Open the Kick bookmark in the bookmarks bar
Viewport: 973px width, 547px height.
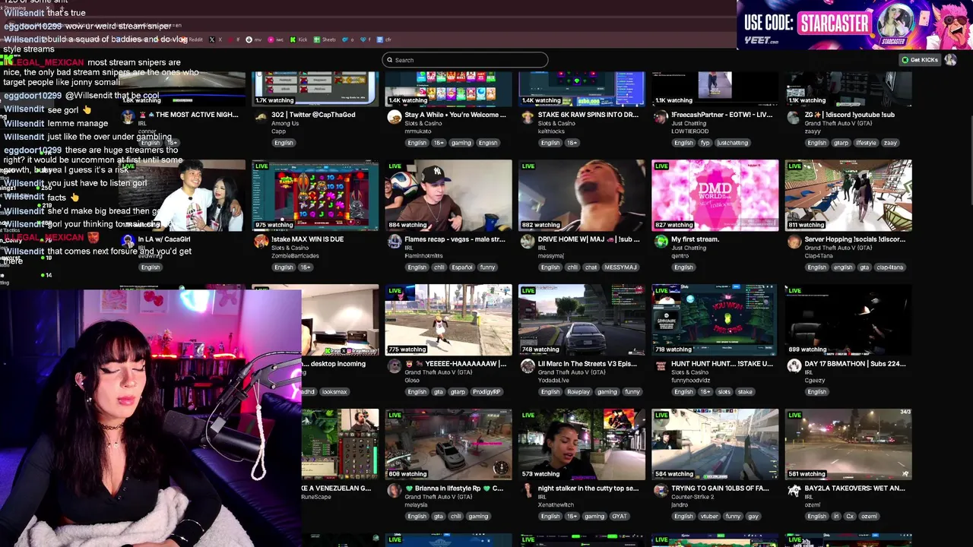point(299,40)
